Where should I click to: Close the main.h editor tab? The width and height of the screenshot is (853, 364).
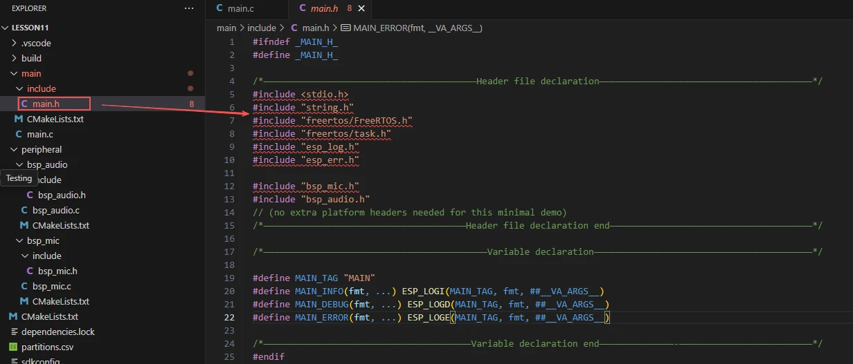tap(361, 8)
